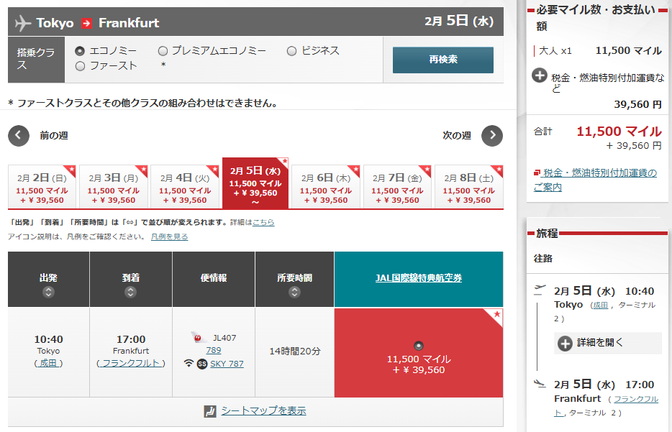Click the arrival plane icon in itinerary

[x=540, y=384]
